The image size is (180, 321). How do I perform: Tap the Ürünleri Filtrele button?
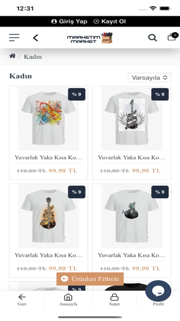pyautogui.click(x=90, y=279)
